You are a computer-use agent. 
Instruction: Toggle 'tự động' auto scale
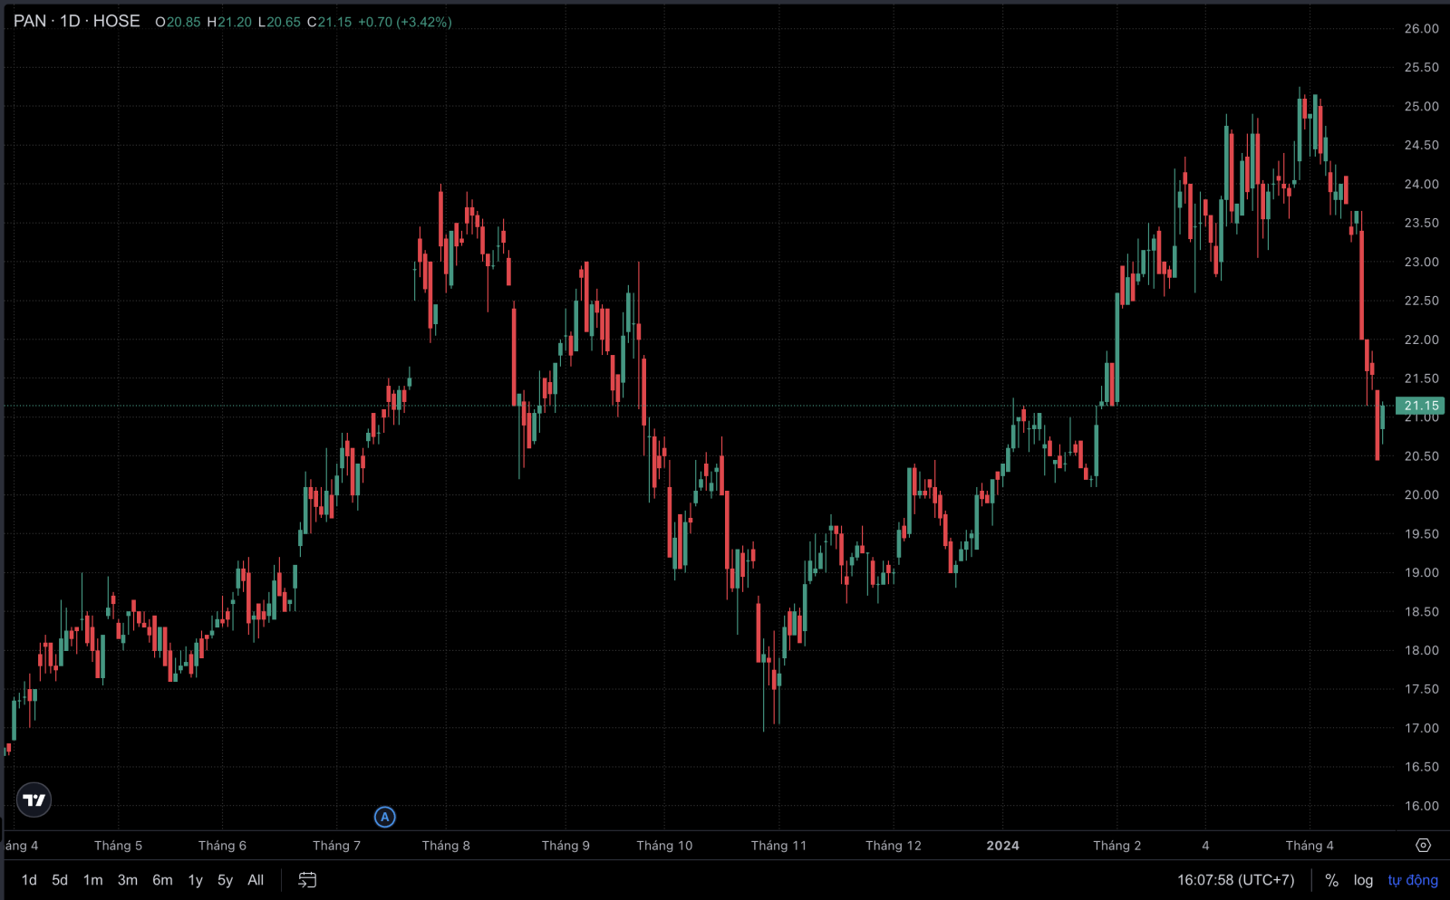[1413, 880]
